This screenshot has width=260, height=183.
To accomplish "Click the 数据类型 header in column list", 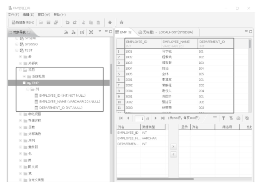I will click(x=153, y=127).
